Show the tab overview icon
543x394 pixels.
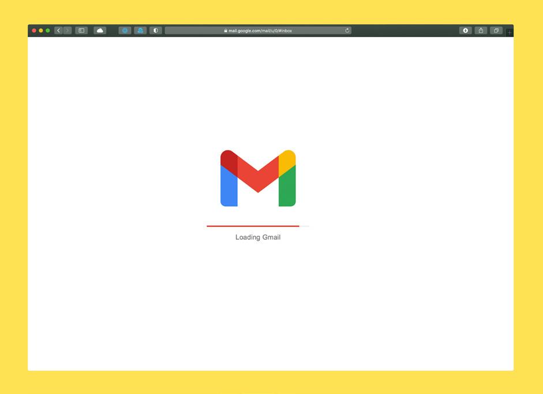click(496, 31)
